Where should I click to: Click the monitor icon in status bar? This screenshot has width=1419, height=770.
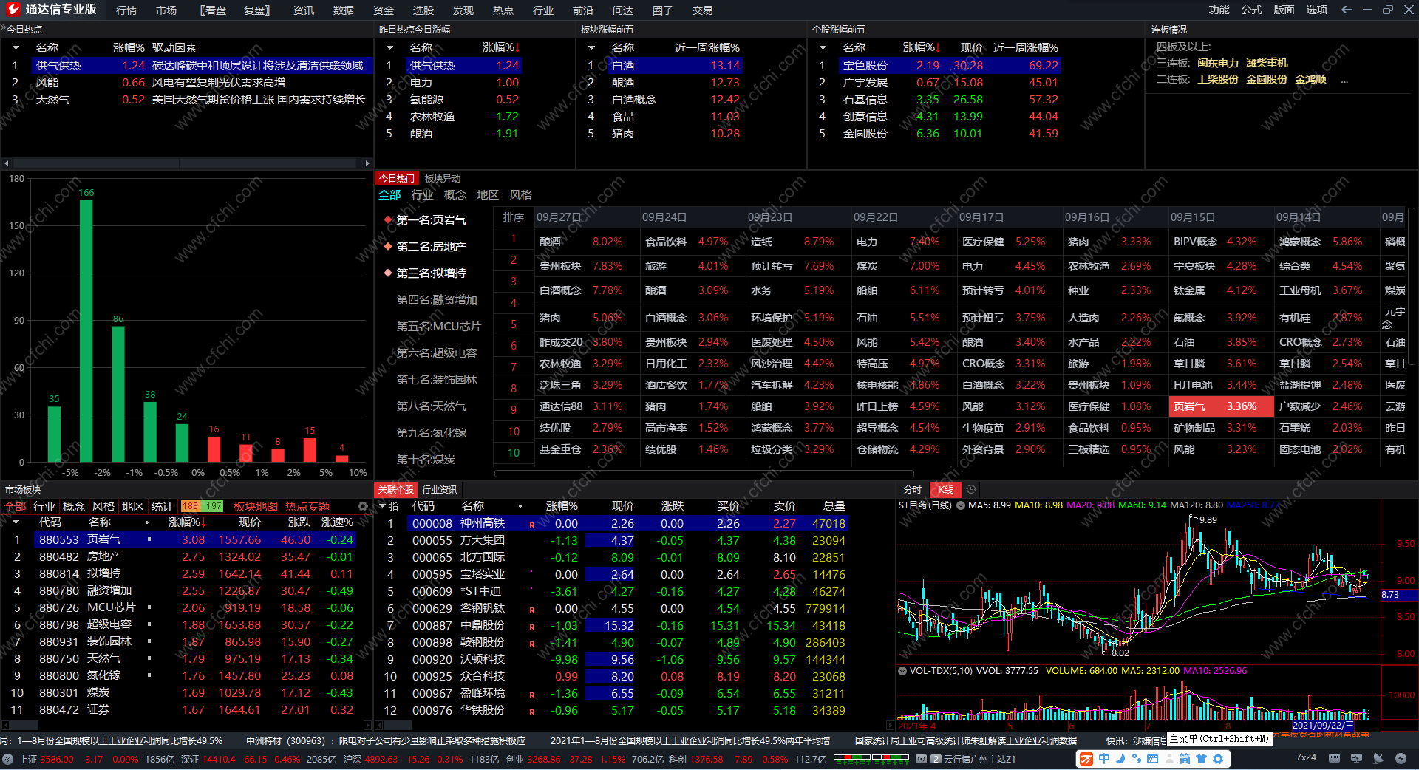pyautogui.click(x=1356, y=758)
